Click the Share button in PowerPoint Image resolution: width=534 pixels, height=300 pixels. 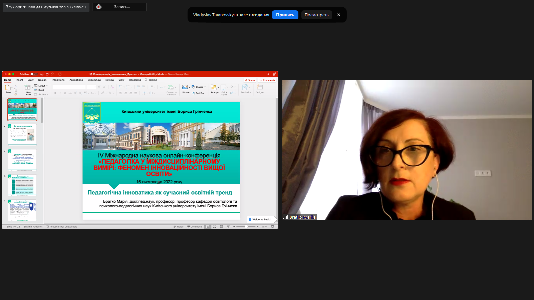[x=250, y=80]
